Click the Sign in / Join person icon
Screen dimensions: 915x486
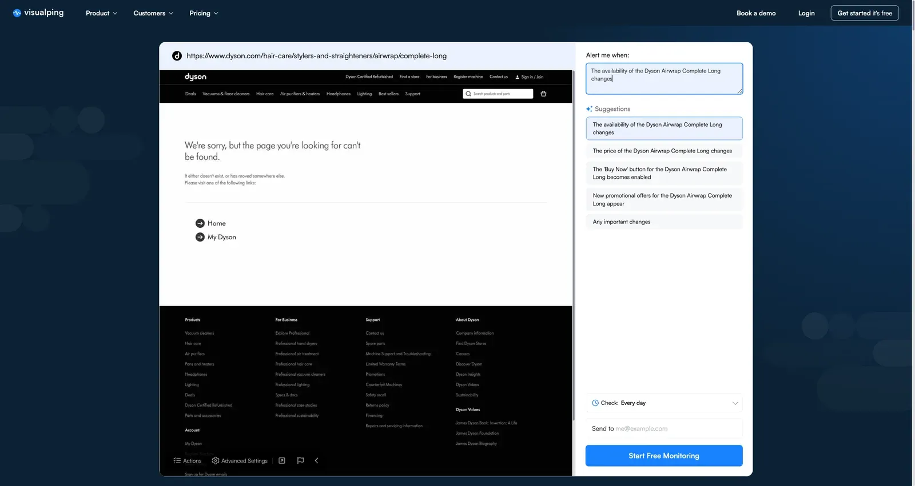pyautogui.click(x=518, y=77)
